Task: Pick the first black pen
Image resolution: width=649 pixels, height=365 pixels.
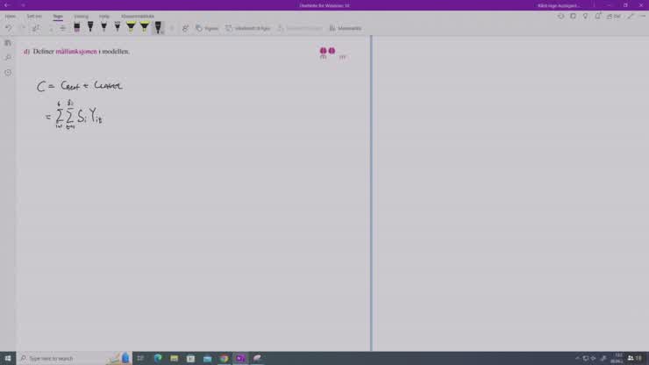Action: [90, 27]
